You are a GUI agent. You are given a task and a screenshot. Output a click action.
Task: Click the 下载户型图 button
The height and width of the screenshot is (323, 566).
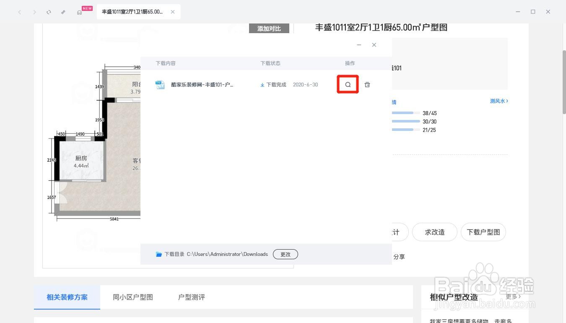pos(483,232)
